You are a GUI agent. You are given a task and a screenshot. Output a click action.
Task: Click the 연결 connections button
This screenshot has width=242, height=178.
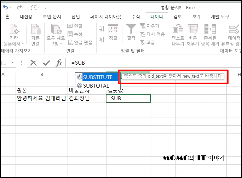[x=75, y=26]
